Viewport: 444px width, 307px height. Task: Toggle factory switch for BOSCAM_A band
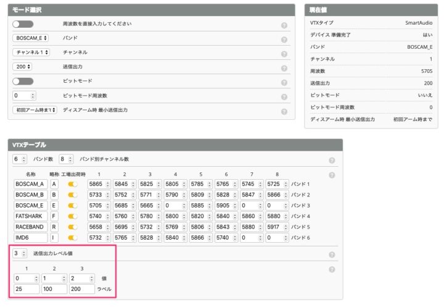[73, 184]
